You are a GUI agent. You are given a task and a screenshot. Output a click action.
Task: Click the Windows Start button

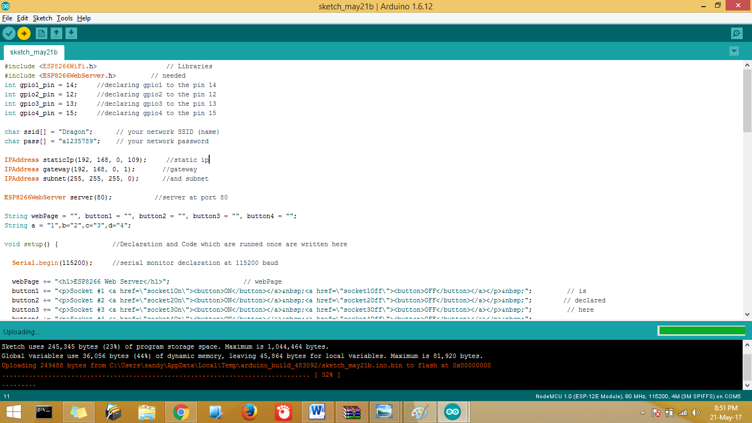13,412
